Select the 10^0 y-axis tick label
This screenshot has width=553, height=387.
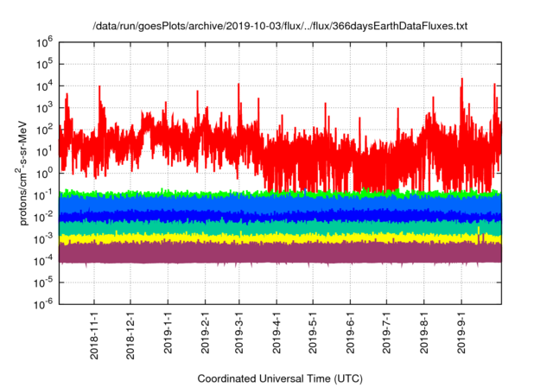pos(44,172)
